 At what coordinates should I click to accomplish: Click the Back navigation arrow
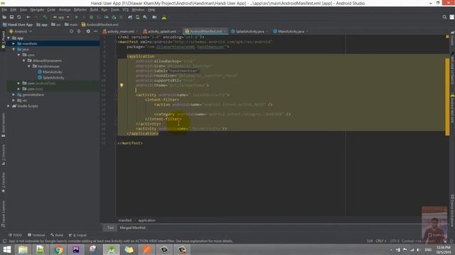(x=28, y=17)
